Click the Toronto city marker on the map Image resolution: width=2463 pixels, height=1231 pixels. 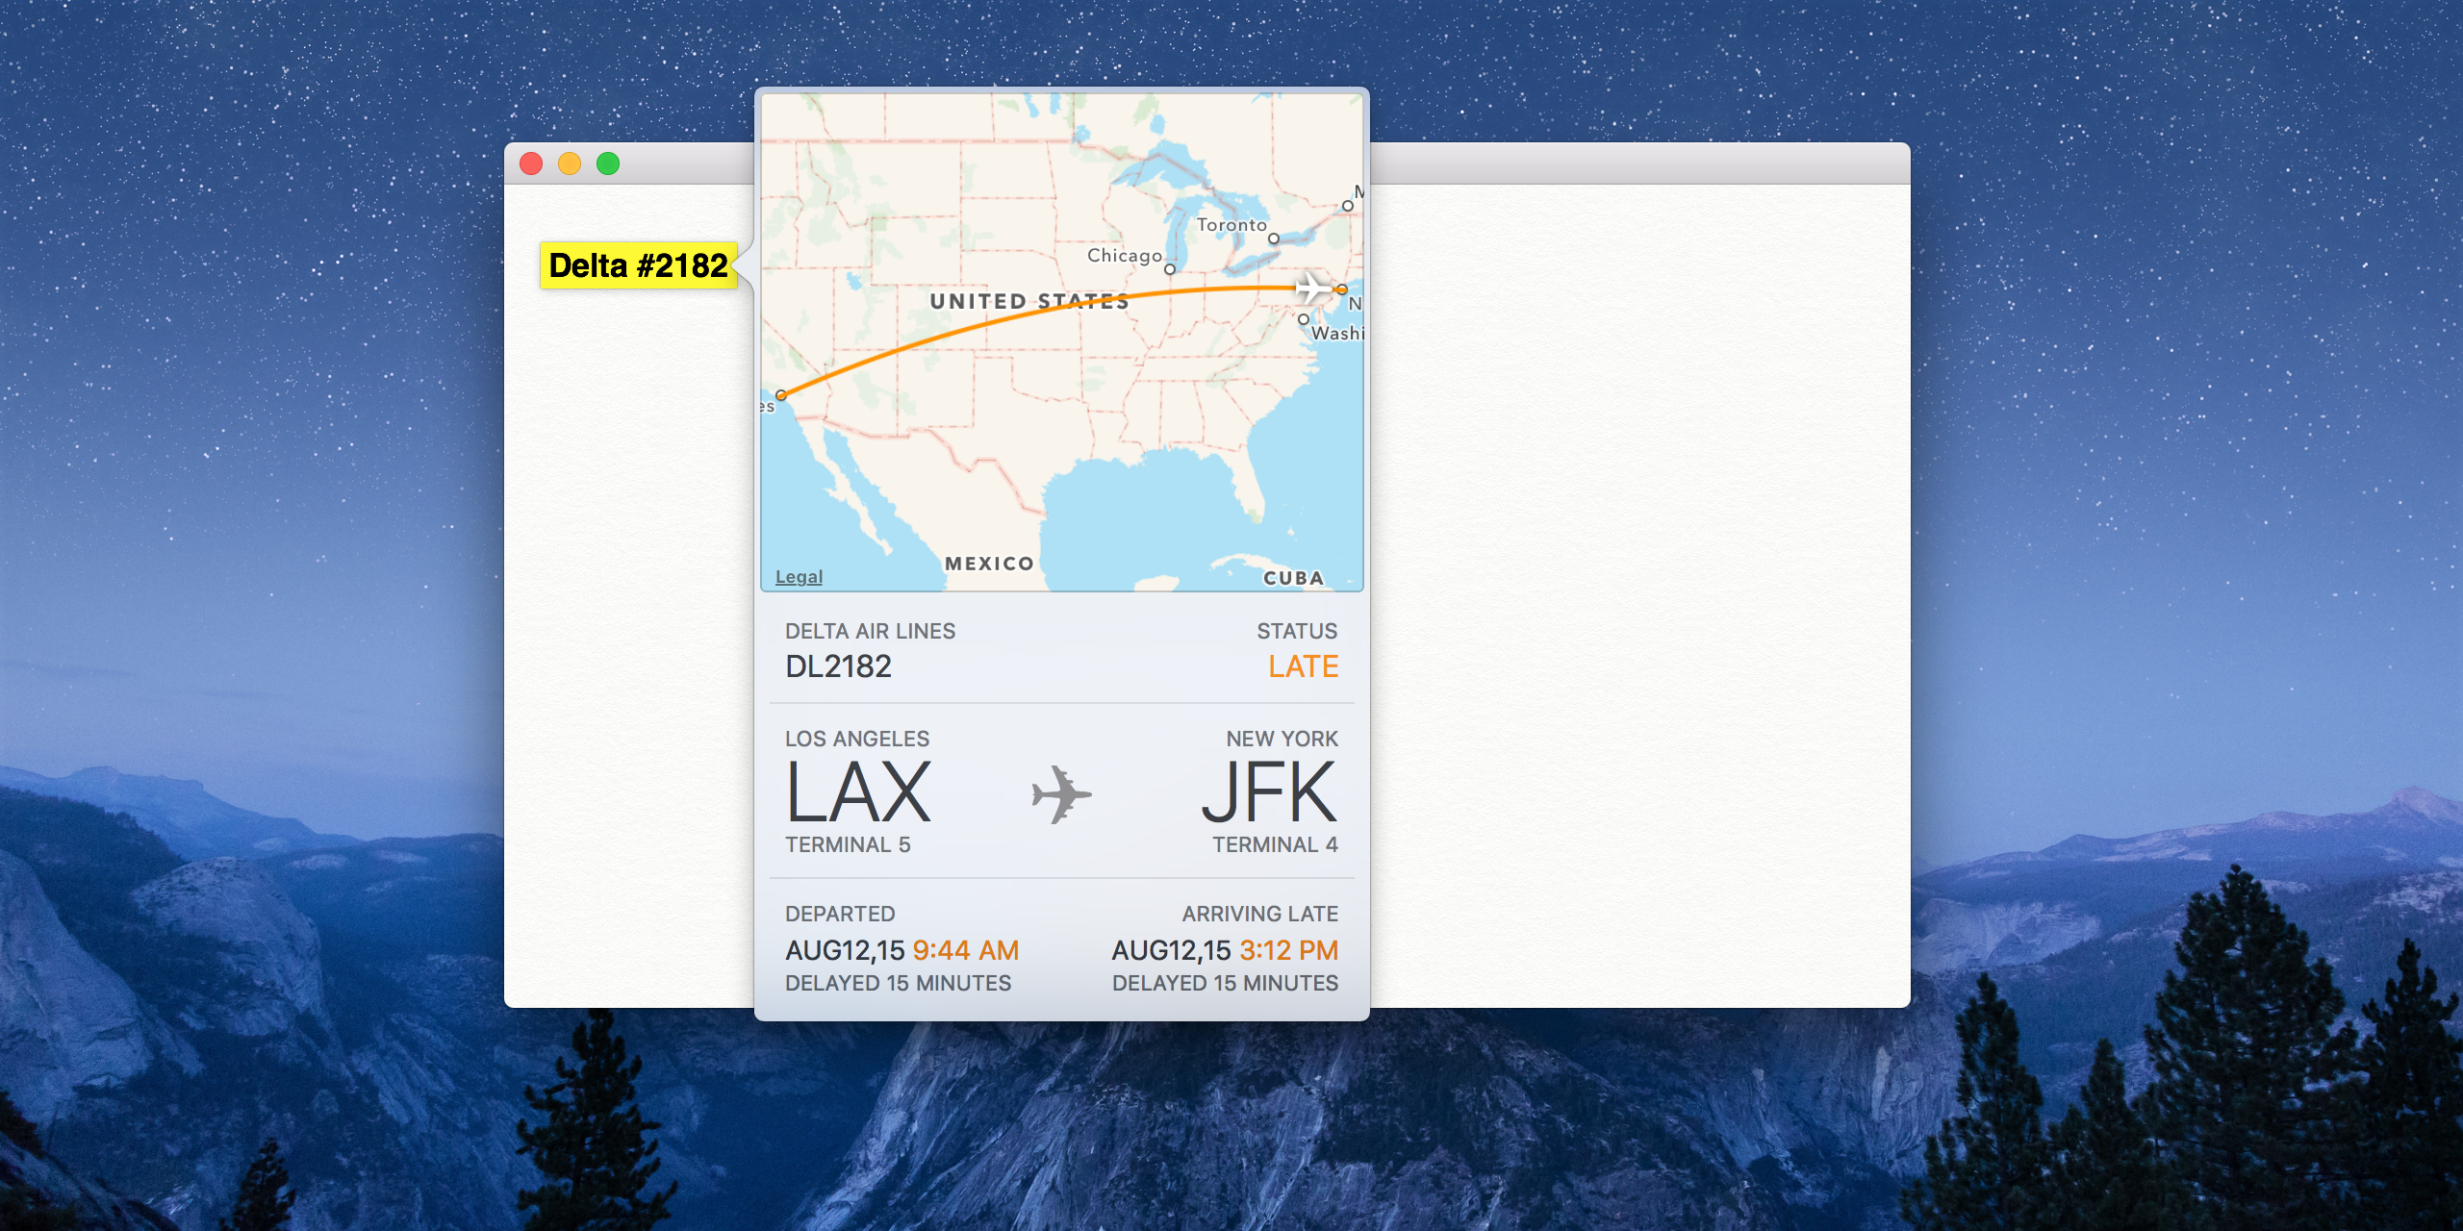(x=1274, y=239)
